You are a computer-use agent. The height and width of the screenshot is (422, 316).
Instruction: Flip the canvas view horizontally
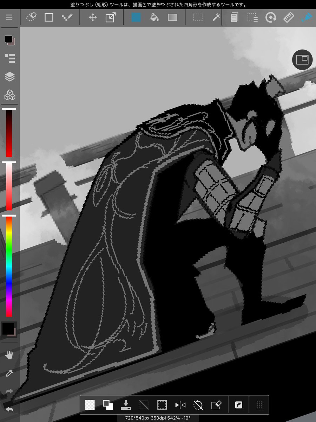coord(180,405)
